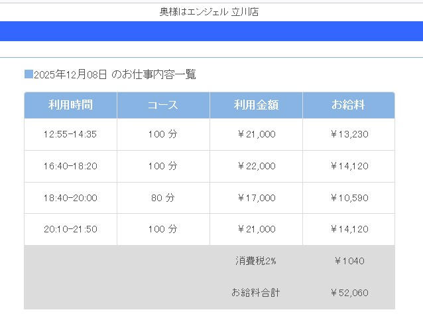Click the solid blue banner bar

[211, 31]
